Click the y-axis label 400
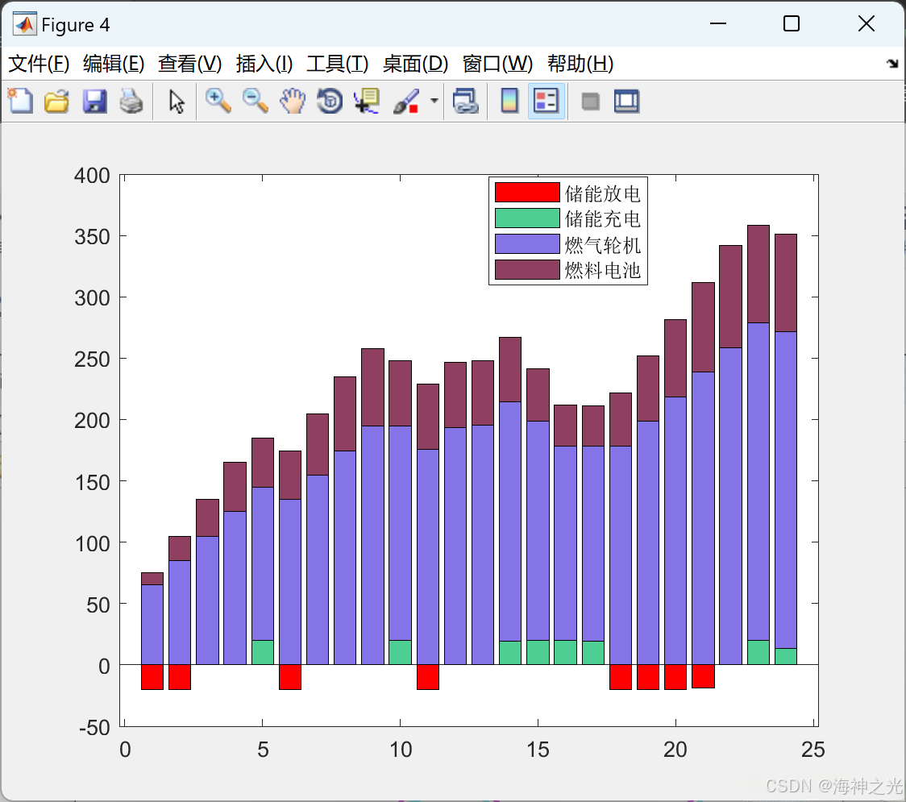906x802 pixels. pos(92,175)
